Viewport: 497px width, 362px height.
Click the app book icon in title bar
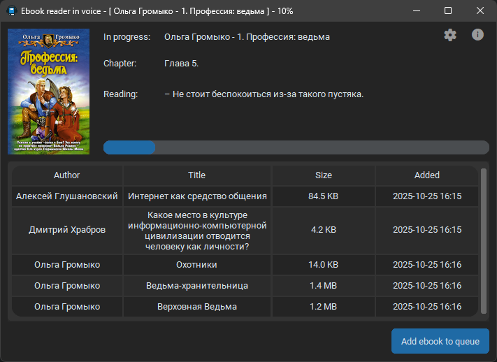12,11
